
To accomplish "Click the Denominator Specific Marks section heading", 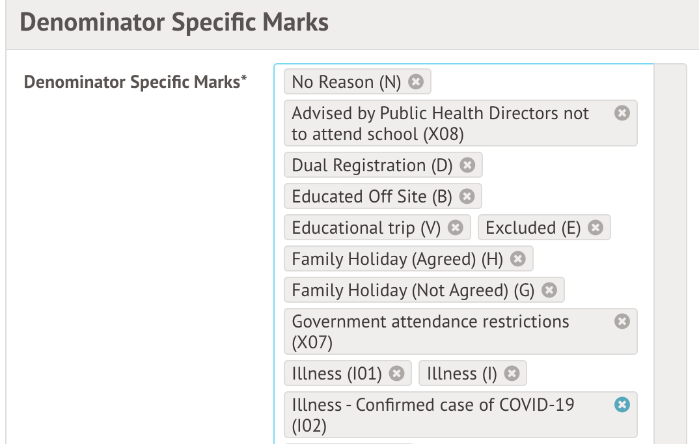I will (174, 23).
